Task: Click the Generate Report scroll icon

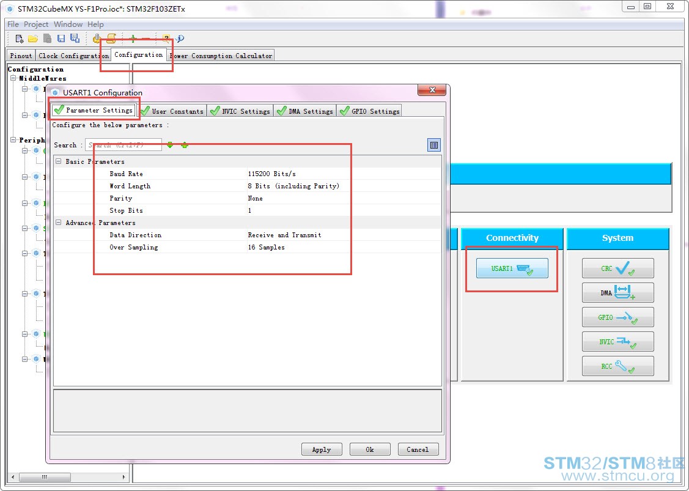Action: (111, 39)
